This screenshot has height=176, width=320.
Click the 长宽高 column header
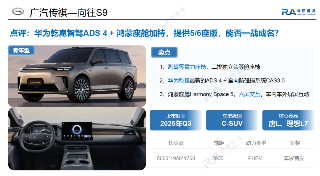[x=176, y=143]
